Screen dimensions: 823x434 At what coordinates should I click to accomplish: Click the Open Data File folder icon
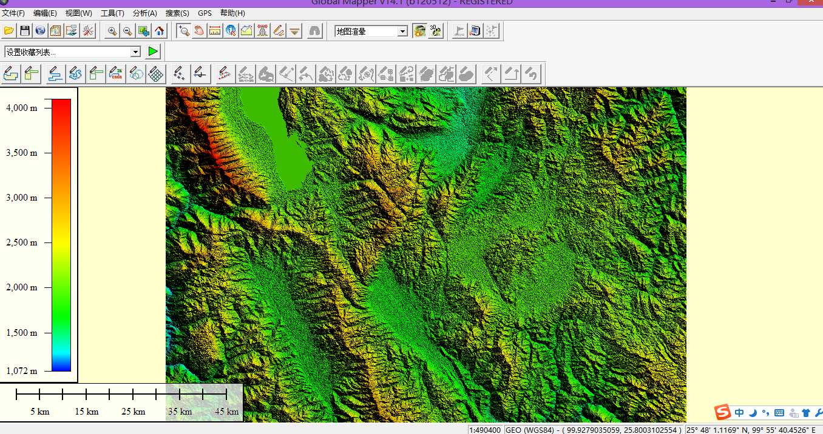tap(9, 31)
